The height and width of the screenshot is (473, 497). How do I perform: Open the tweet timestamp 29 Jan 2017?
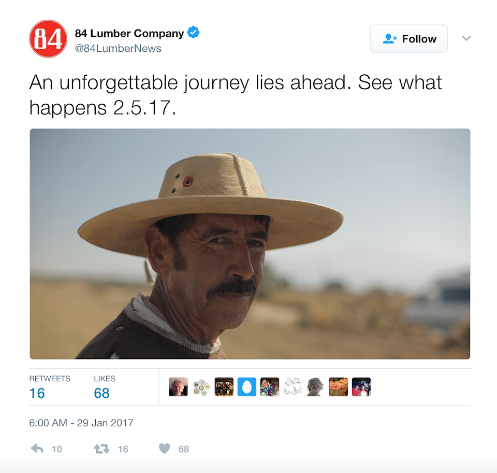point(81,423)
